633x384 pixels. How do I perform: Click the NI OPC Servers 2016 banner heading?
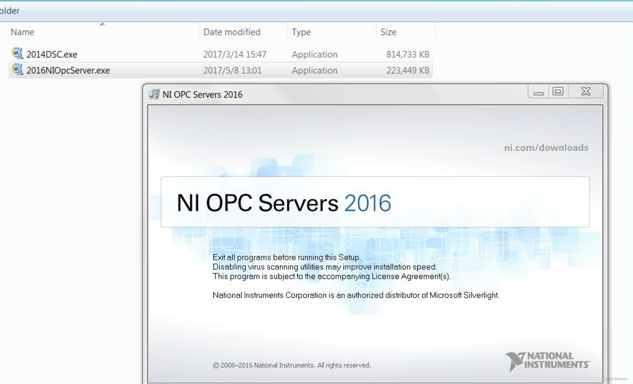click(x=284, y=203)
